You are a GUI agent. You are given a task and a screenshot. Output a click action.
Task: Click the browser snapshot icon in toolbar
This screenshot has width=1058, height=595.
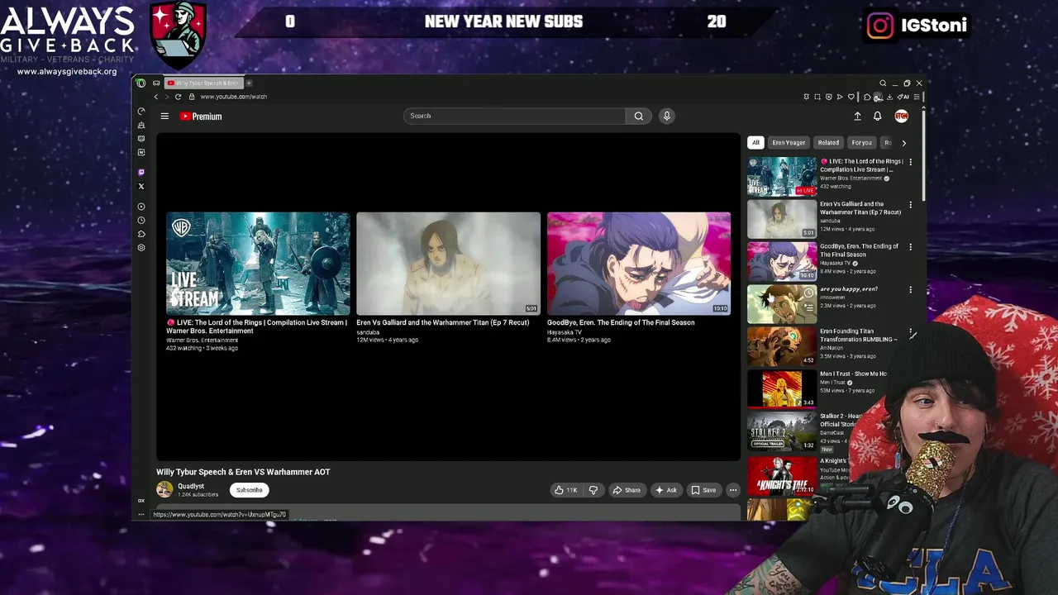point(817,97)
